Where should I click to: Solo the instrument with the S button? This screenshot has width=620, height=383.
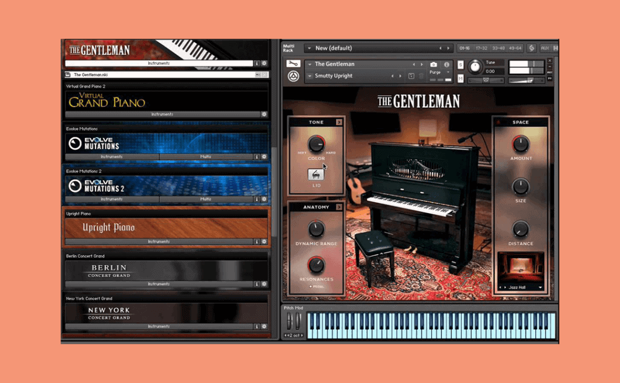[x=460, y=65]
